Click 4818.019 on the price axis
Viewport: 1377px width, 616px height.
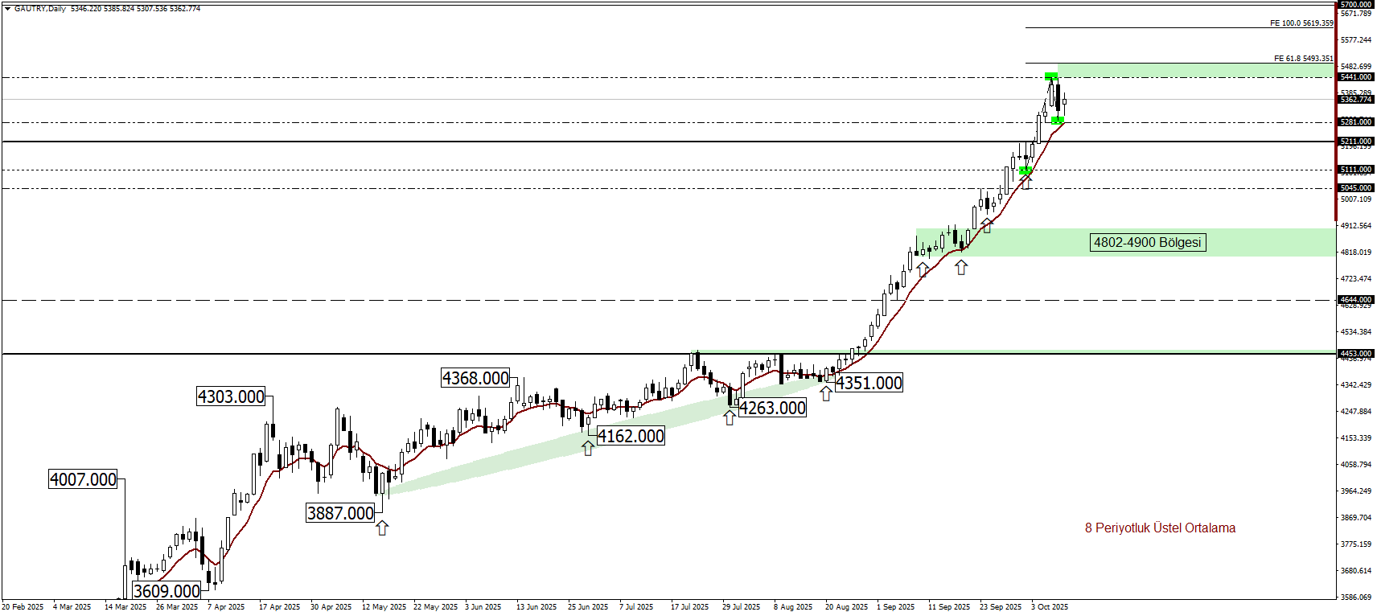[1356, 253]
